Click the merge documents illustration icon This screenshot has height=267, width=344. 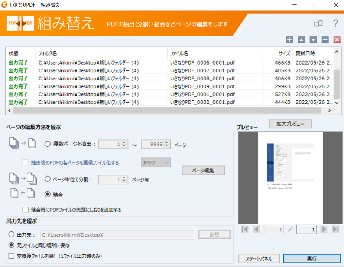point(23,193)
